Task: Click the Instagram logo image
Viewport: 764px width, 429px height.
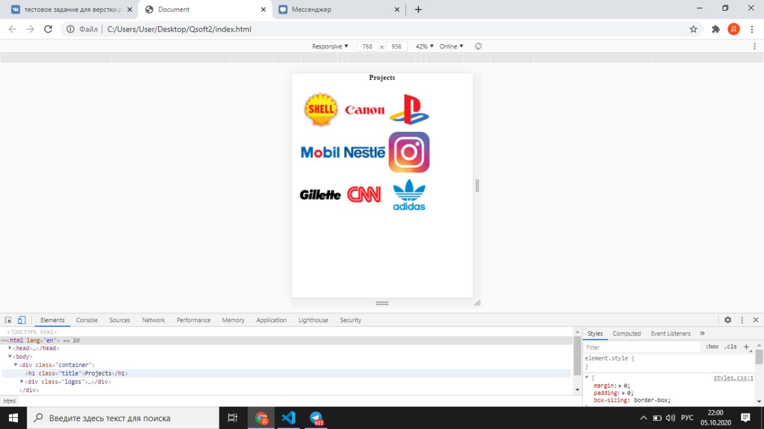Action: coord(409,152)
